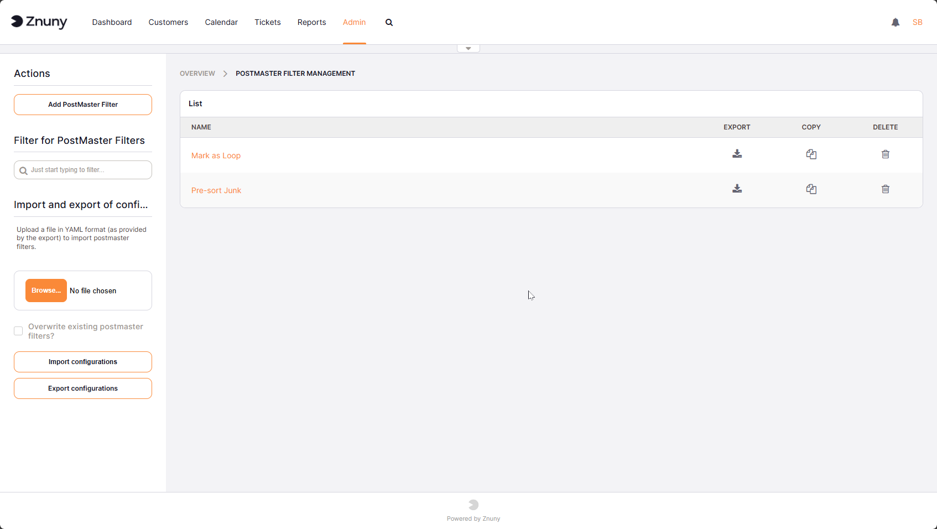Enable overwrite existing postmaster filters
The image size is (937, 529).
coord(18,330)
